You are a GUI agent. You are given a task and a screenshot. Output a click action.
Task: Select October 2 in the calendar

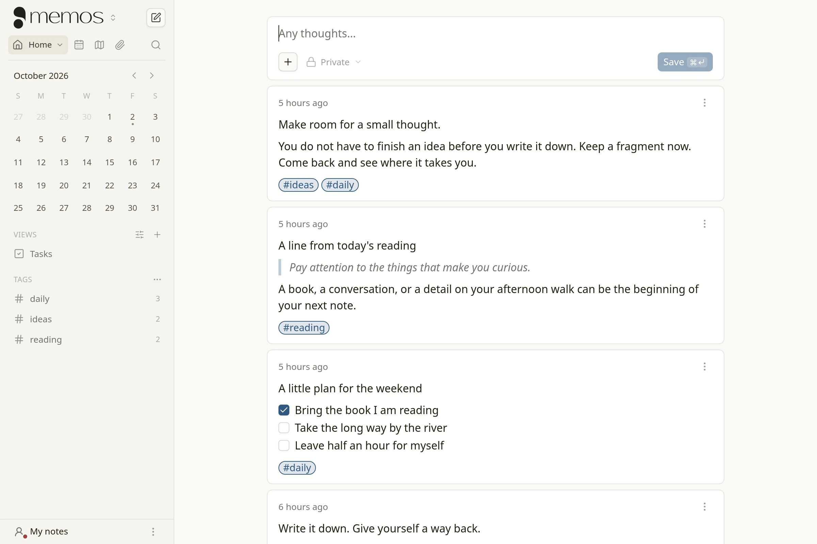(132, 117)
